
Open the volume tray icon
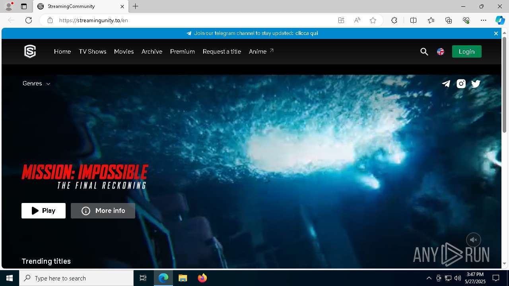pos(458,278)
